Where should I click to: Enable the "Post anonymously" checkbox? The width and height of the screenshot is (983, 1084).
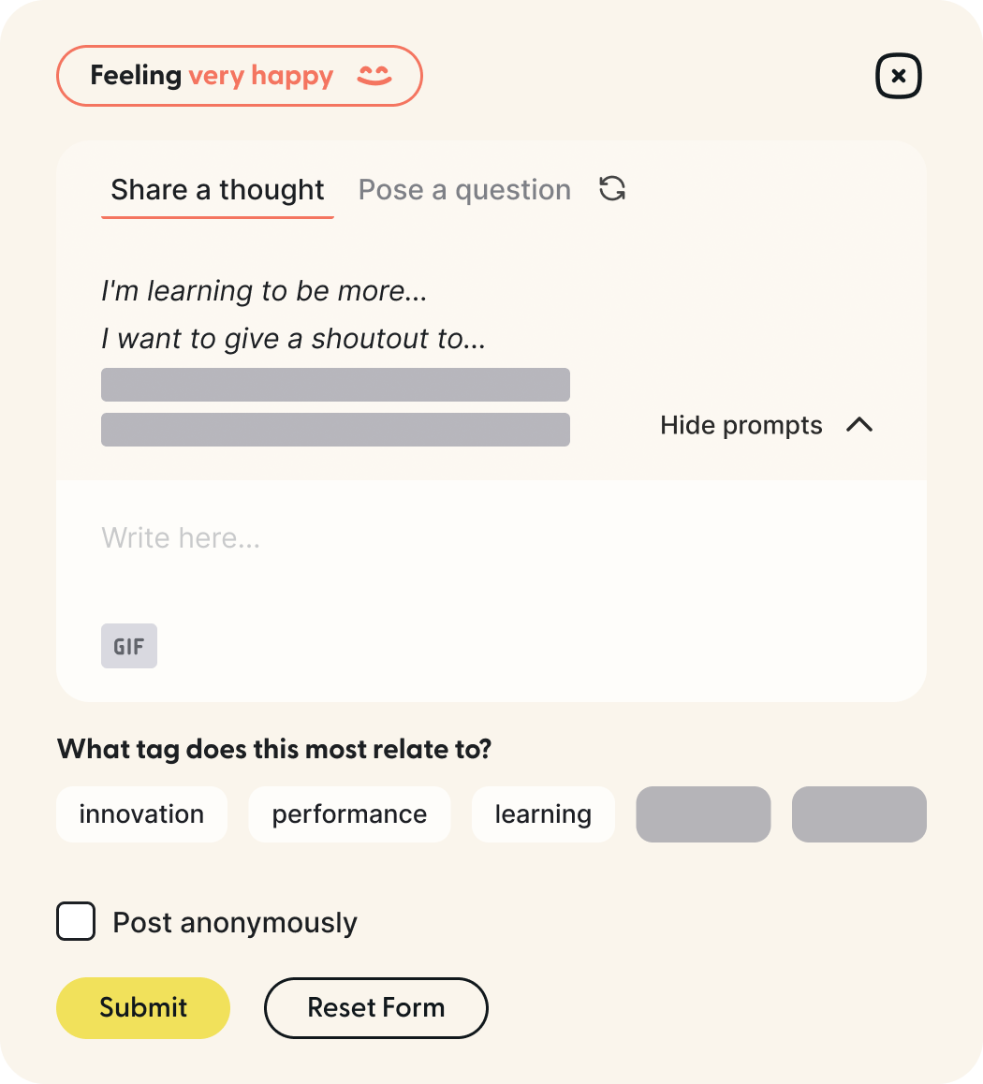point(76,921)
